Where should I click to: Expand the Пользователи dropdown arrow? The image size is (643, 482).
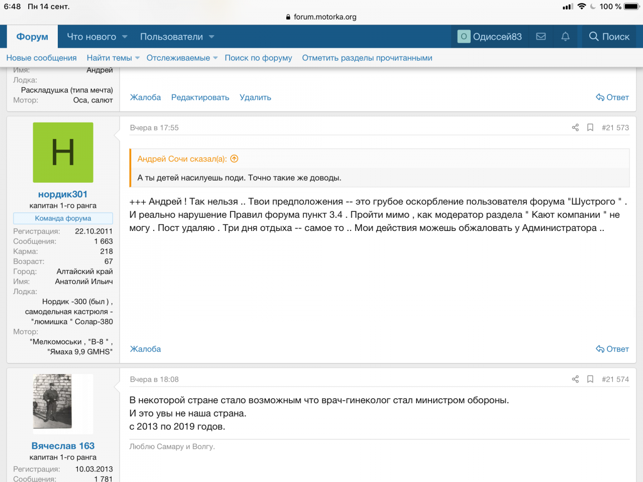[211, 37]
